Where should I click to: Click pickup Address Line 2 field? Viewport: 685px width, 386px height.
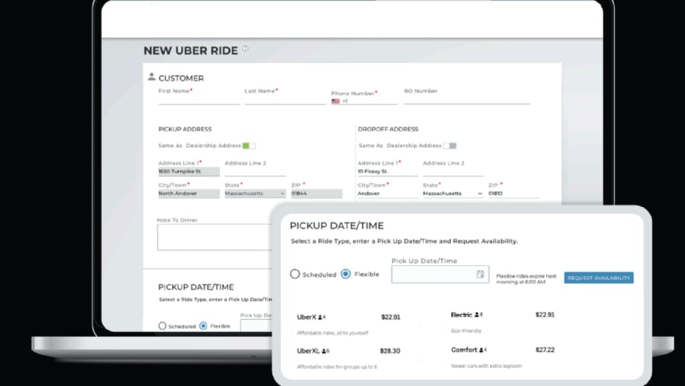click(255, 171)
